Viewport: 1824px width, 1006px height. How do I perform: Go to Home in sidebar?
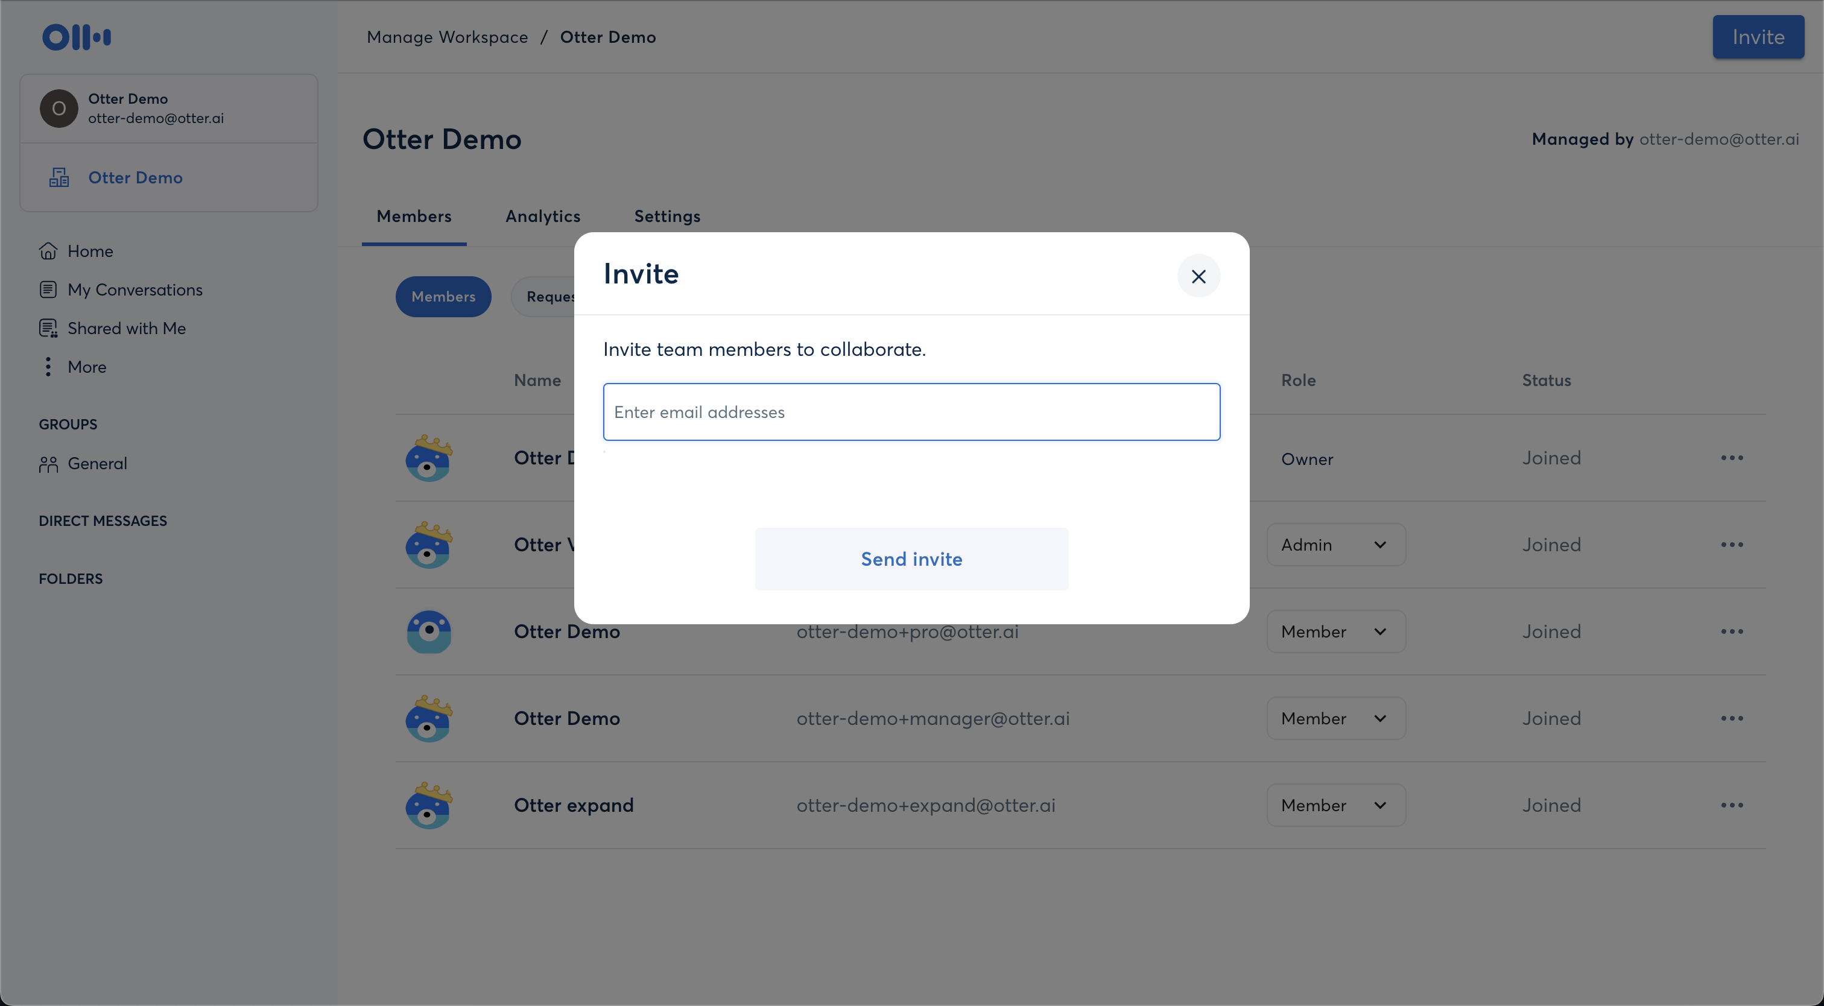77,251
